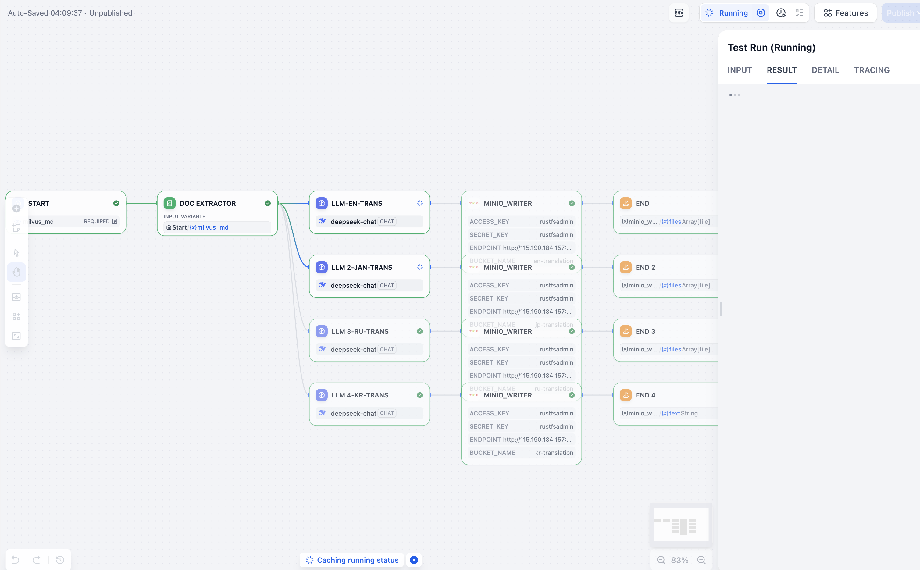Click the zoom out magnifier button
The image size is (920, 570).
661,560
